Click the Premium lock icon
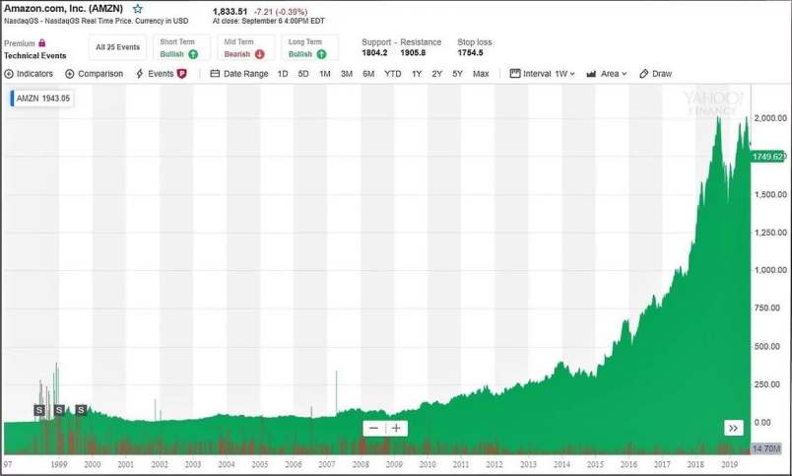Image resolution: width=792 pixels, height=476 pixels. 42,43
